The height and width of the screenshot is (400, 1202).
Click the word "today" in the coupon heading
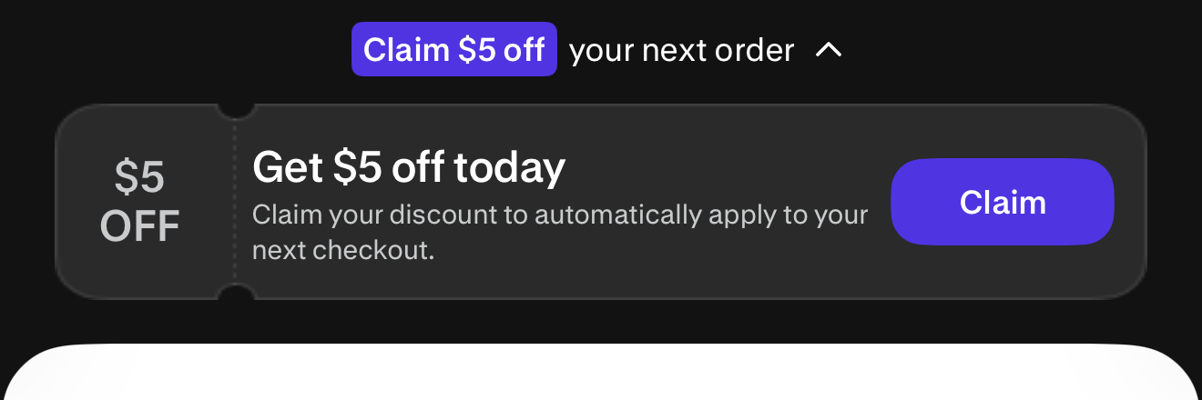click(510, 167)
